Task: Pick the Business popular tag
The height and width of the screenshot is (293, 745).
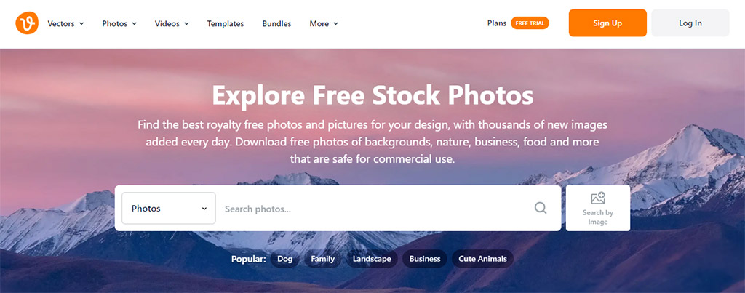Action: (x=425, y=259)
